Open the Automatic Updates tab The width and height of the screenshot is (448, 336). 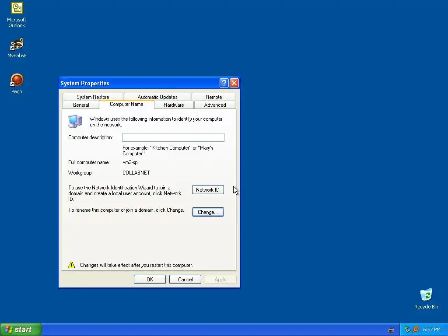point(157,97)
